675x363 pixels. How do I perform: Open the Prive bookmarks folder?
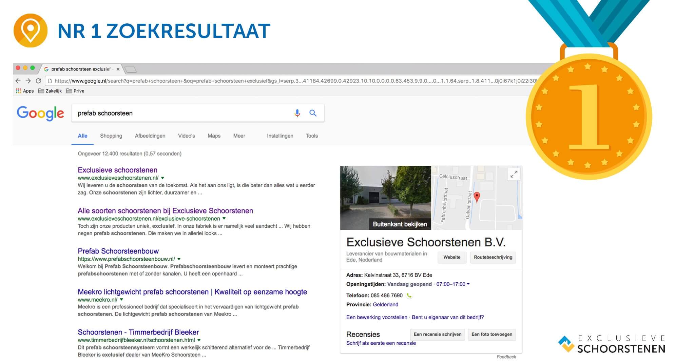(75, 91)
